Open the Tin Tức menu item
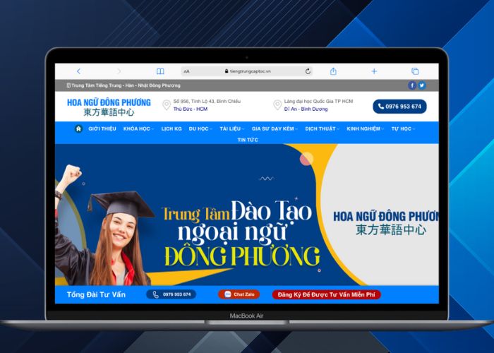This screenshot has height=353, width=494. [x=248, y=140]
